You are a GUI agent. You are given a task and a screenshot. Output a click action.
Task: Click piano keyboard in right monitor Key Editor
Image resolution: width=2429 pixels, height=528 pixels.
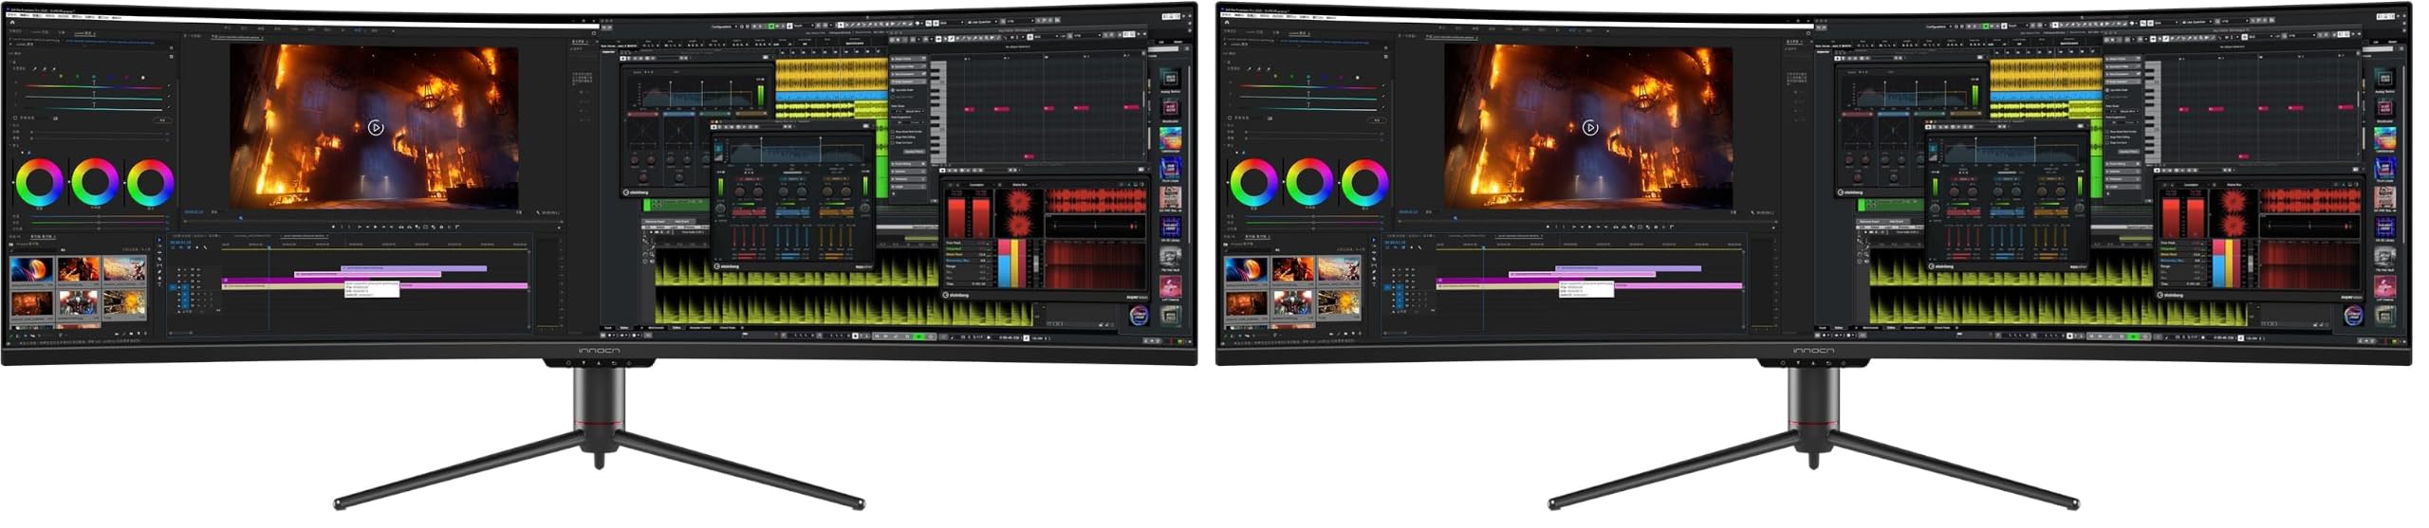pyautogui.click(x=2152, y=112)
